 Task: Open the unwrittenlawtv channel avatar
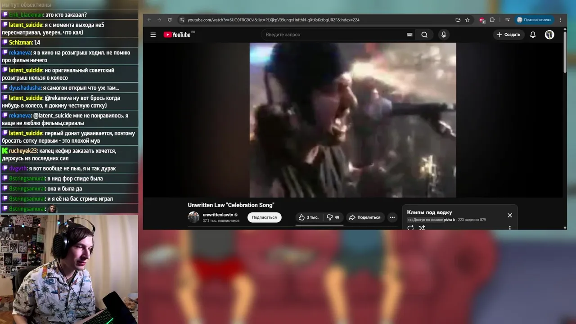(x=193, y=217)
